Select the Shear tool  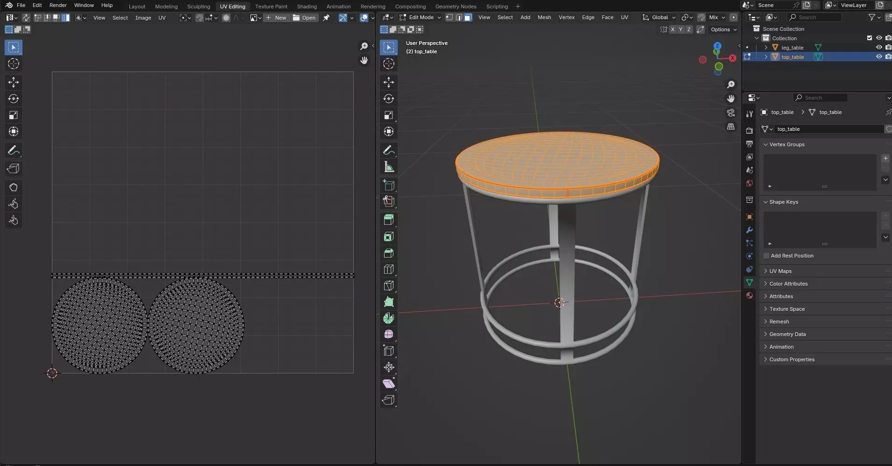[x=389, y=384]
